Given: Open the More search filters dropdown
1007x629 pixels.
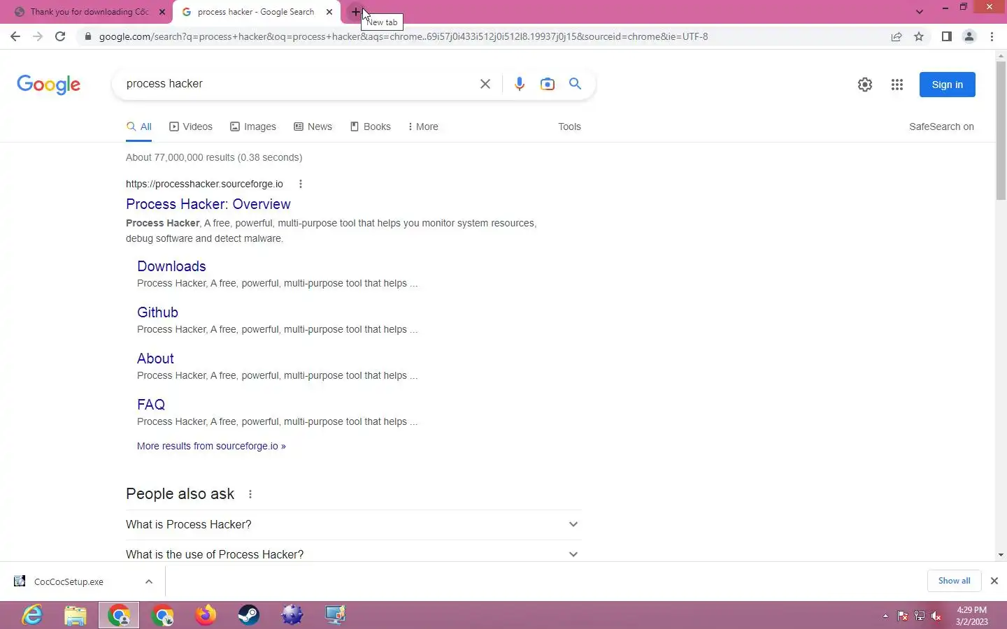Looking at the screenshot, I should click(x=422, y=126).
